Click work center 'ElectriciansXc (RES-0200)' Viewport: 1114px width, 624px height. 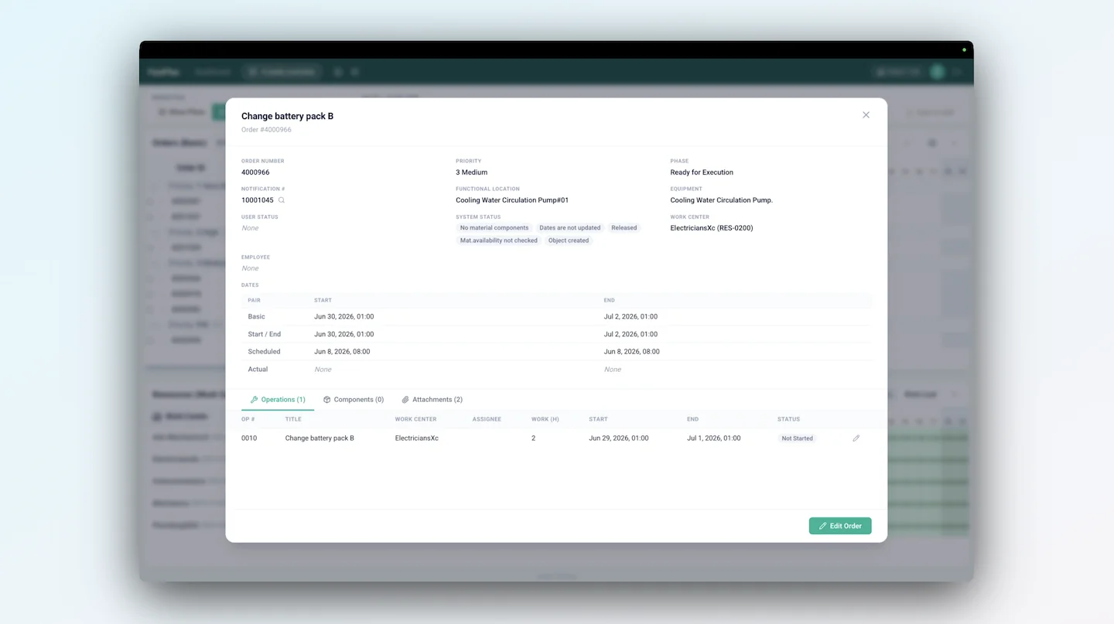(x=712, y=228)
